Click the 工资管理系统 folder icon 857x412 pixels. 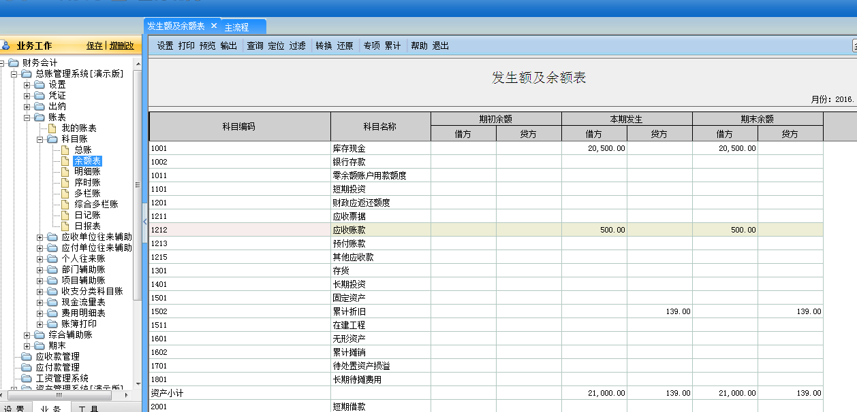(27, 378)
